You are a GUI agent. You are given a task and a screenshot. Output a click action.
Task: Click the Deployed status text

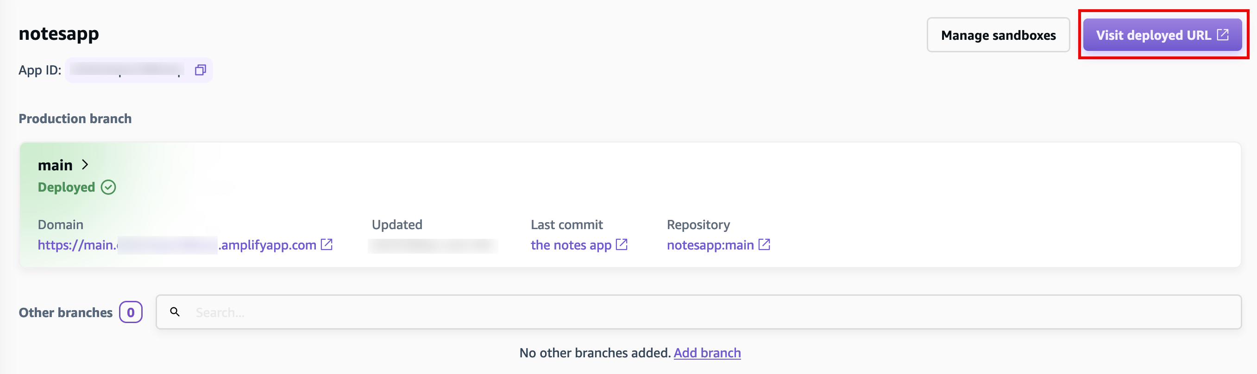[66, 187]
